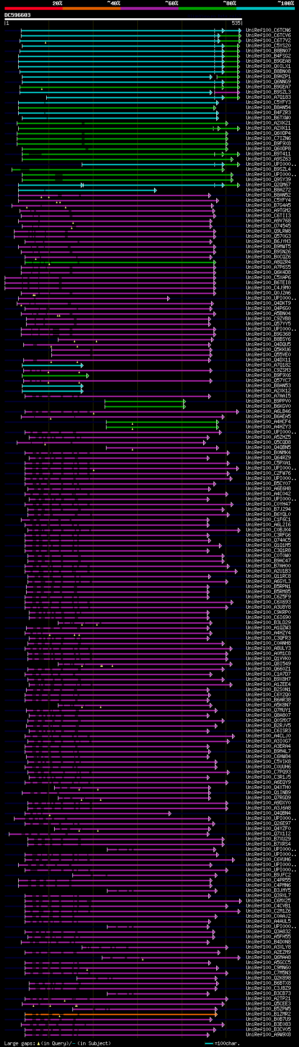Image resolution: width=299 pixels, height=1047 pixels.
Task: Open hit UniRef100_C6TCV6
Action: pyautogui.click(x=268, y=36)
